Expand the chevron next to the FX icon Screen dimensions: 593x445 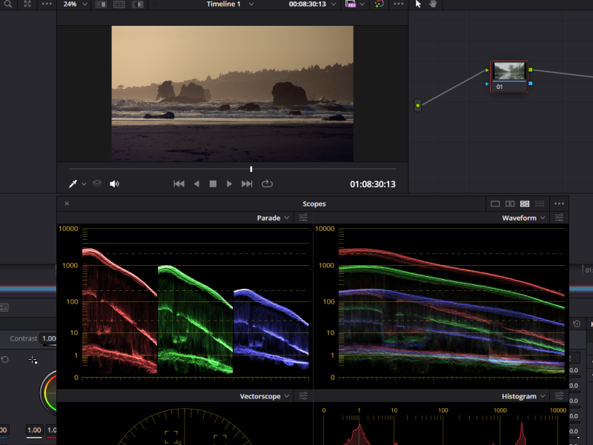point(362,4)
